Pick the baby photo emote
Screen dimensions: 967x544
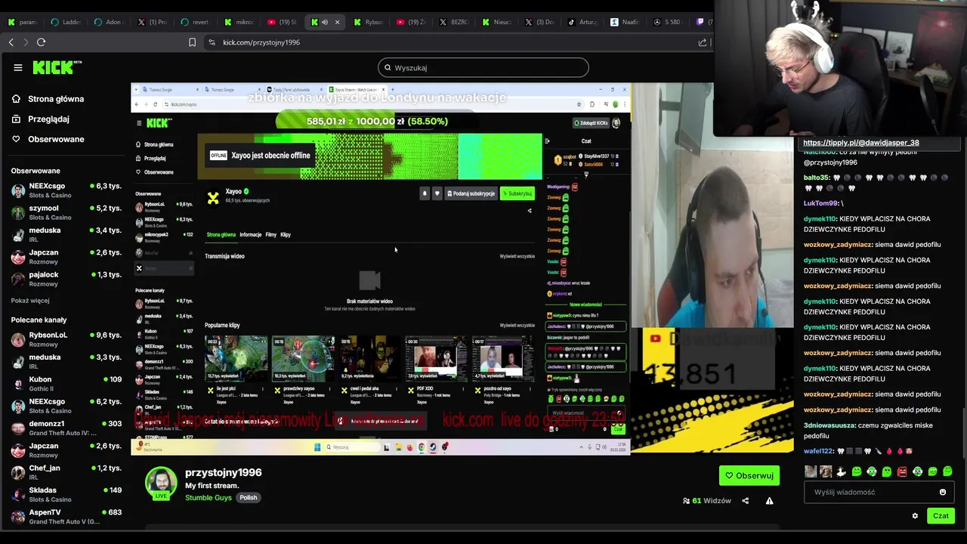pyautogui.click(x=826, y=471)
